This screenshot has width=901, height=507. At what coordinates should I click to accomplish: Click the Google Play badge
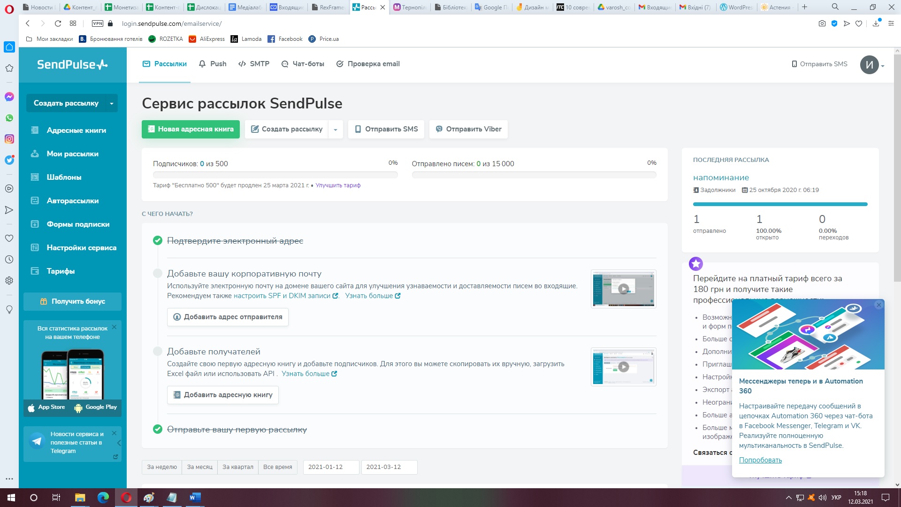(95, 407)
